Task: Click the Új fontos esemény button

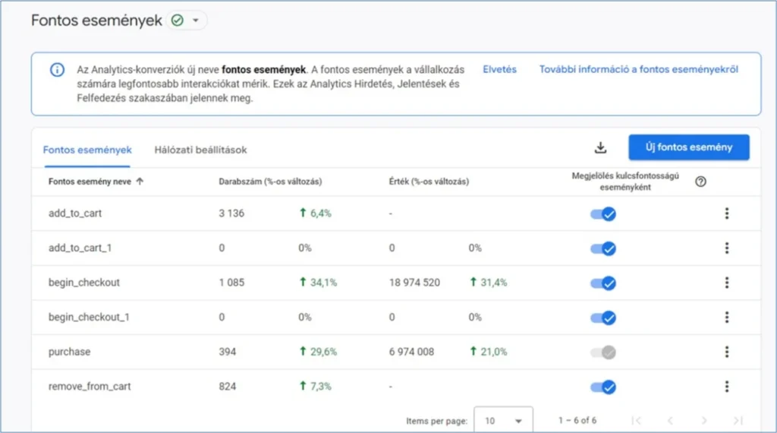Action: point(688,147)
